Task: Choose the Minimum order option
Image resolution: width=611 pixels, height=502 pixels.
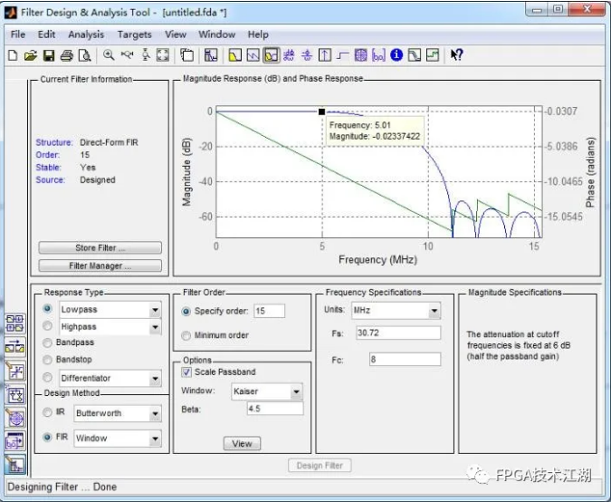Action: (186, 335)
